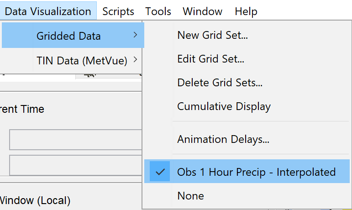Choose Delete Grid Sets...
Image resolution: width=352 pixels, height=210 pixels.
pyautogui.click(x=247, y=83)
